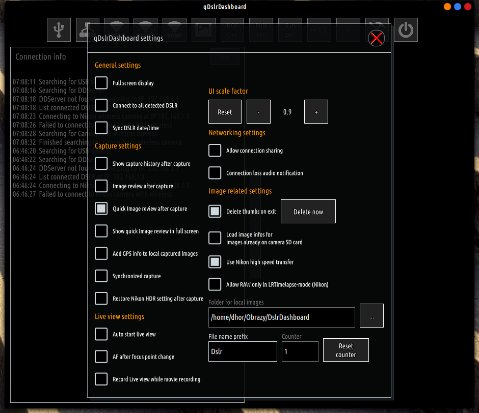Open the dimmed Rule 600 tool

click(x=261, y=29)
